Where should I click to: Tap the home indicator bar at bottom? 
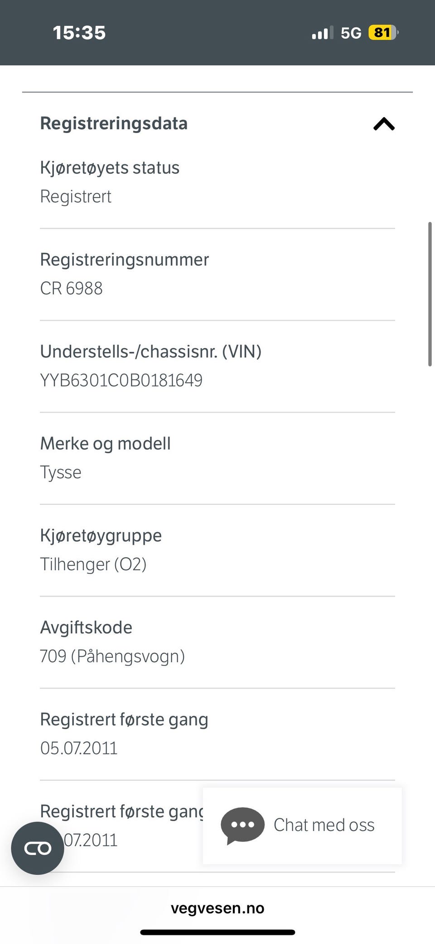pyautogui.click(x=217, y=932)
